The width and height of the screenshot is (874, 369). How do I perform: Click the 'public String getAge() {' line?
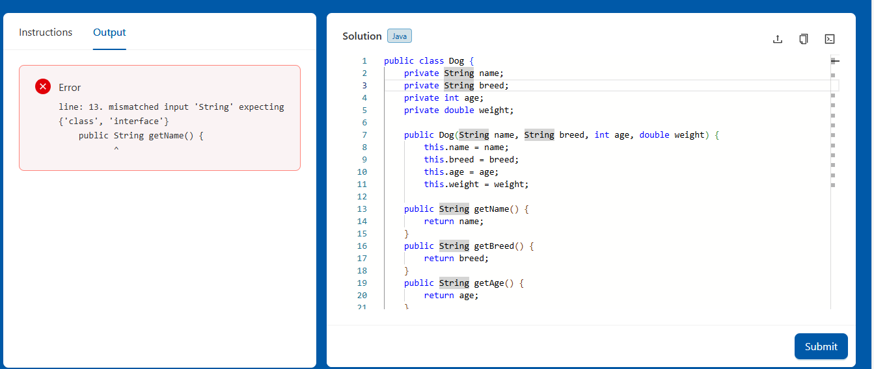coord(464,283)
